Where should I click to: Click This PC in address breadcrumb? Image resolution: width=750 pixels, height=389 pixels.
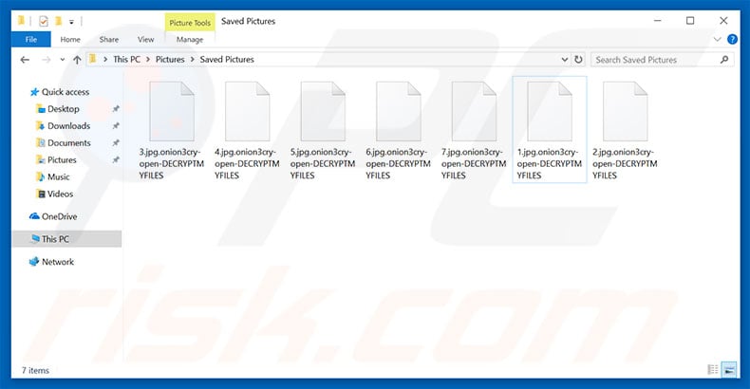(x=127, y=59)
